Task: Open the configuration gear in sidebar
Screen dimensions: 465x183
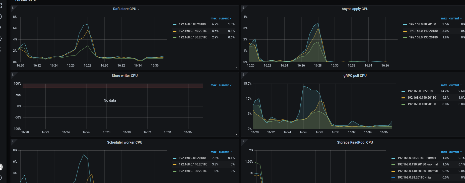Action: 1,39
